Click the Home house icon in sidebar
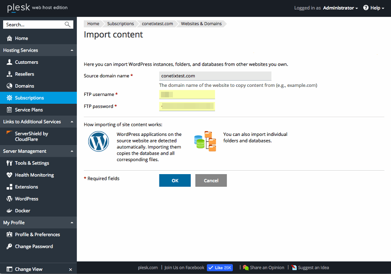 tap(10, 38)
